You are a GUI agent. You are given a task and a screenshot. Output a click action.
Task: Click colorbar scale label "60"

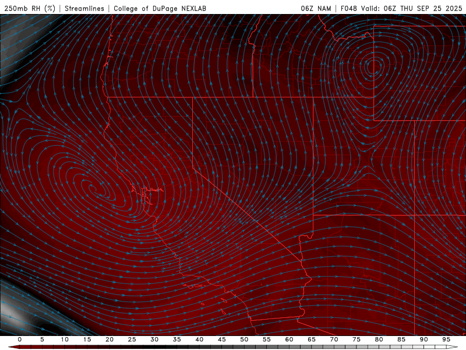coord(289,339)
